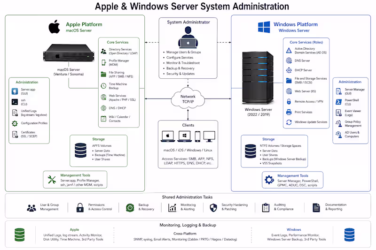Click the Monitoring & Alerting chart icon

click(172, 208)
